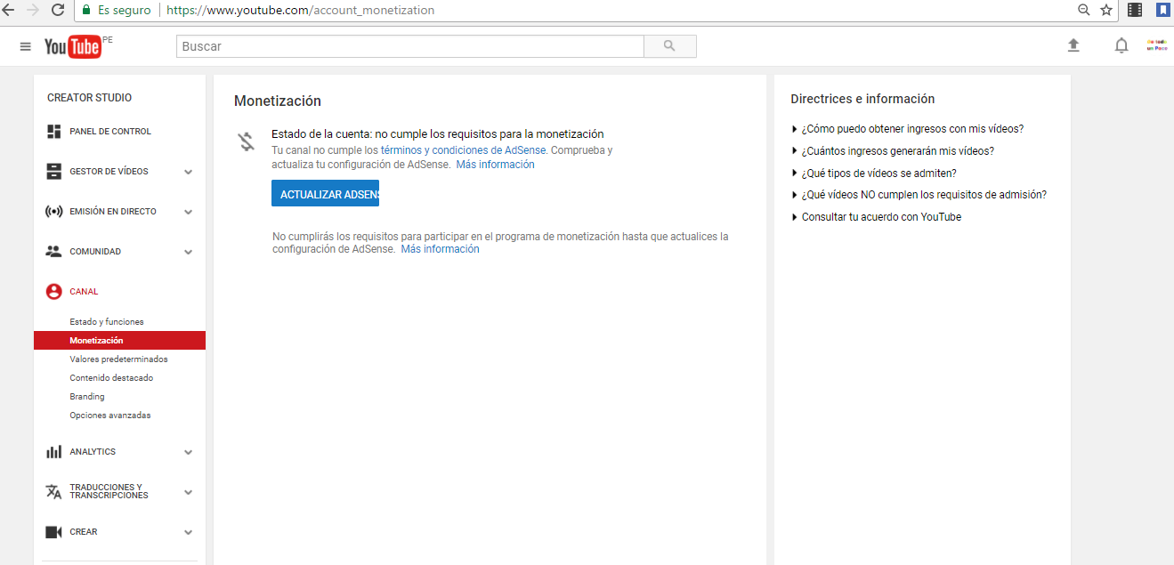The image size is (1174, 565).
Task: Expand ¿Qué vídeos NO cumplen los requisitos?
Action: coord(919,195)
